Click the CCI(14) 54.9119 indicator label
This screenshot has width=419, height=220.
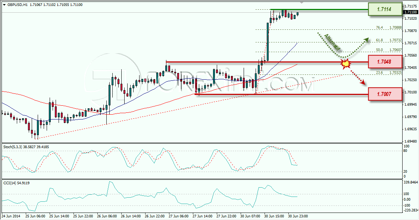[x=16, y=183]
